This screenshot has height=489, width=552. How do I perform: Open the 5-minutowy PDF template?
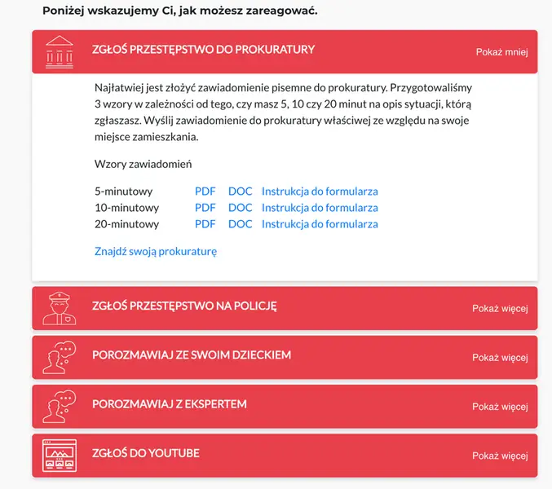[x=205, y=191]
